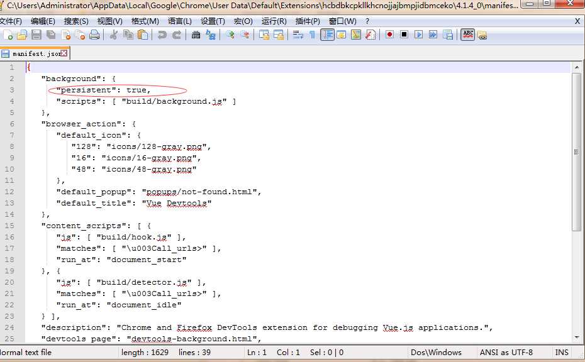
Task: Undo the last edit using the toolbar
Action: (162, 35)
